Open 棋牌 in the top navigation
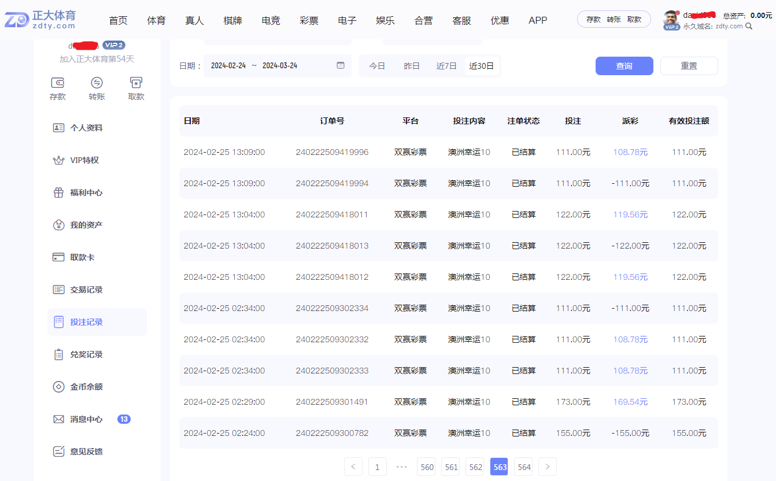 pyautogui.click(x=233, y=20)
